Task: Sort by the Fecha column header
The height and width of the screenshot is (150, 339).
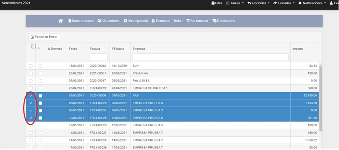Action: coord(73,49)
